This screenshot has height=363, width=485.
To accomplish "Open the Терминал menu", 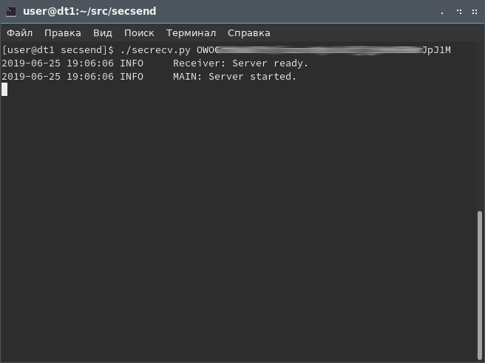I will (x=191, y=33).
